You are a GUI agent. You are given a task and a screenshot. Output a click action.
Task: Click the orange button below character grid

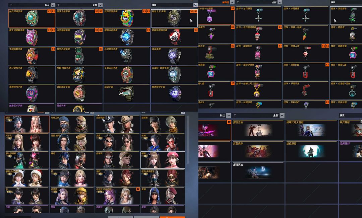point(172,217)
